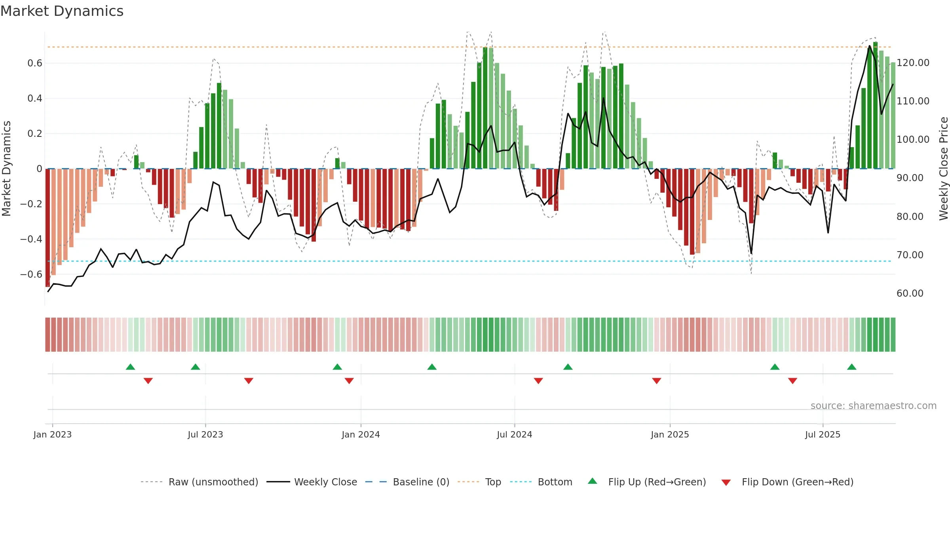
Task: Click the Jul 2025 x-axis label
Action: pyautogui.click(x=823, y=434)
